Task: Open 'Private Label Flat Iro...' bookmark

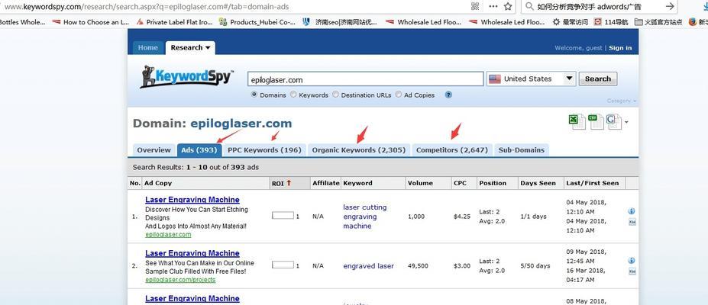Action: click(174, 21)
